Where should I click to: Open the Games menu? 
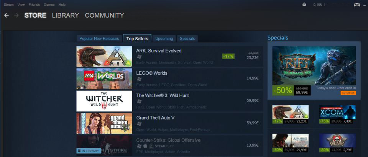[x=49, y=5]
